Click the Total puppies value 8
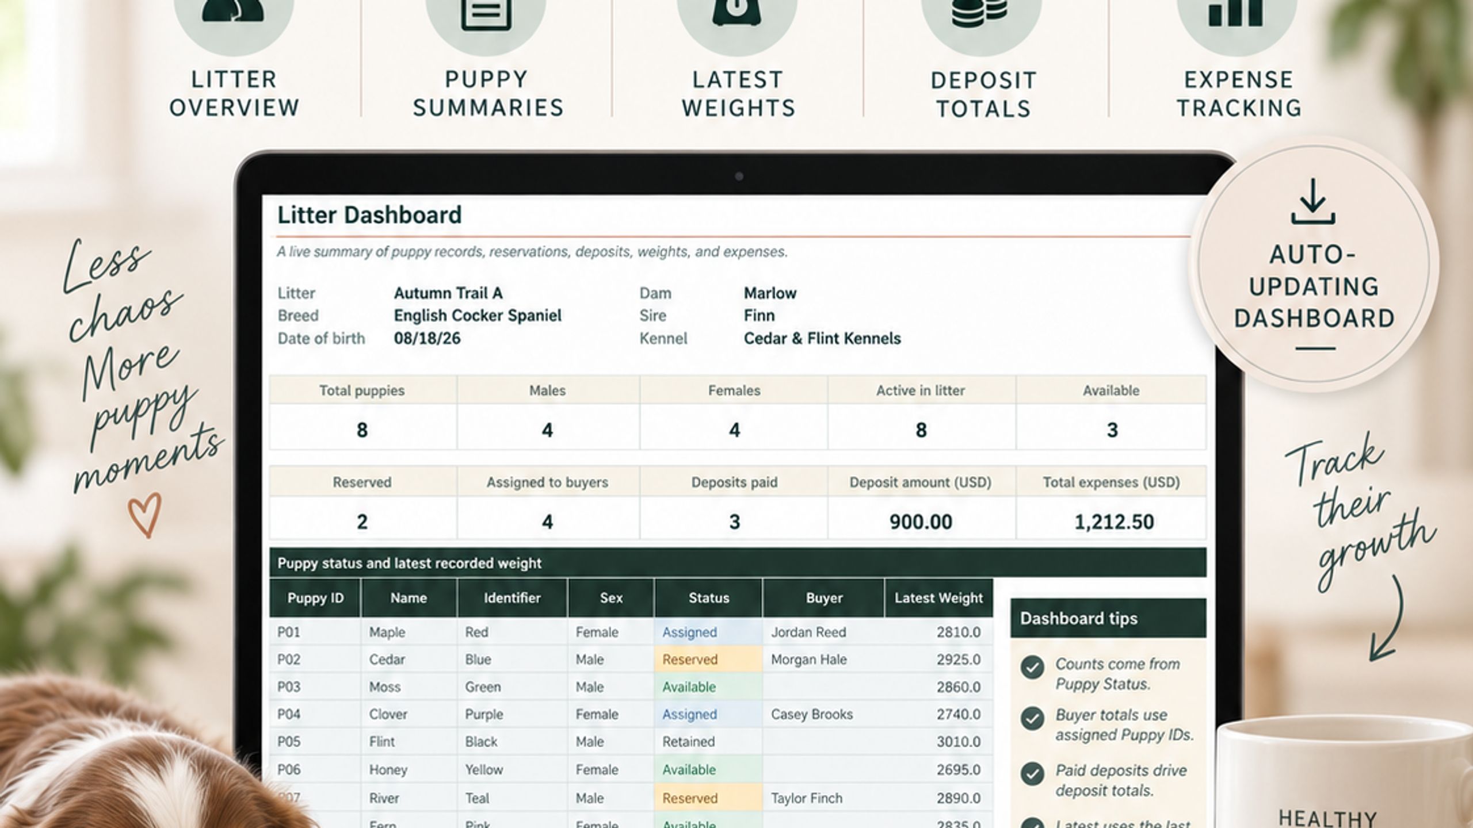Image resolution: width=1473 pixels, height=828 pixels. click(362, 430)
